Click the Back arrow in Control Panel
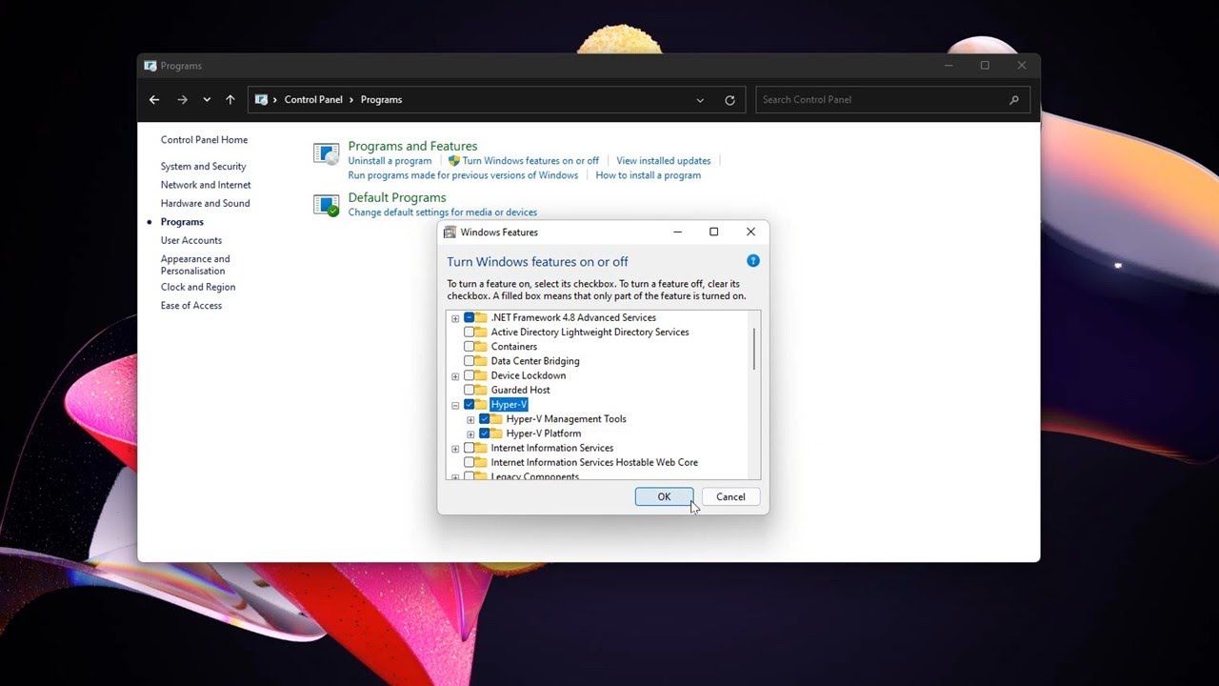Screen dimensions: 1219x686 click(x=154, y=100)
